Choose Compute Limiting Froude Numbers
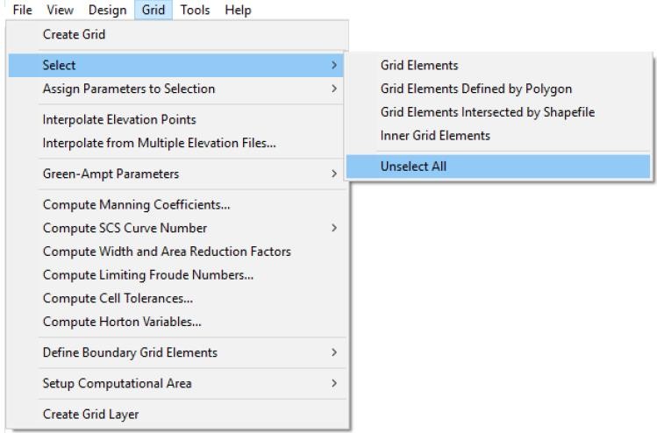The width and height of the screenshot is (657, 433). (147, 275)
